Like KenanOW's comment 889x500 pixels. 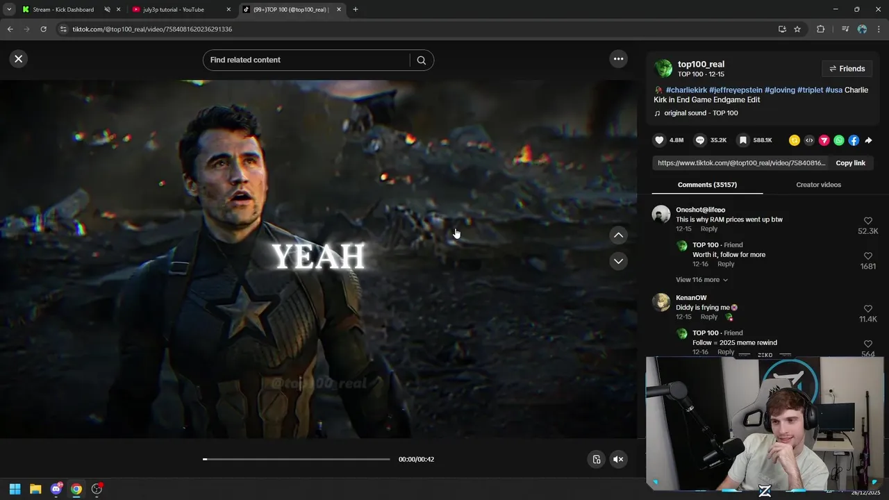[x=868, y=309]
